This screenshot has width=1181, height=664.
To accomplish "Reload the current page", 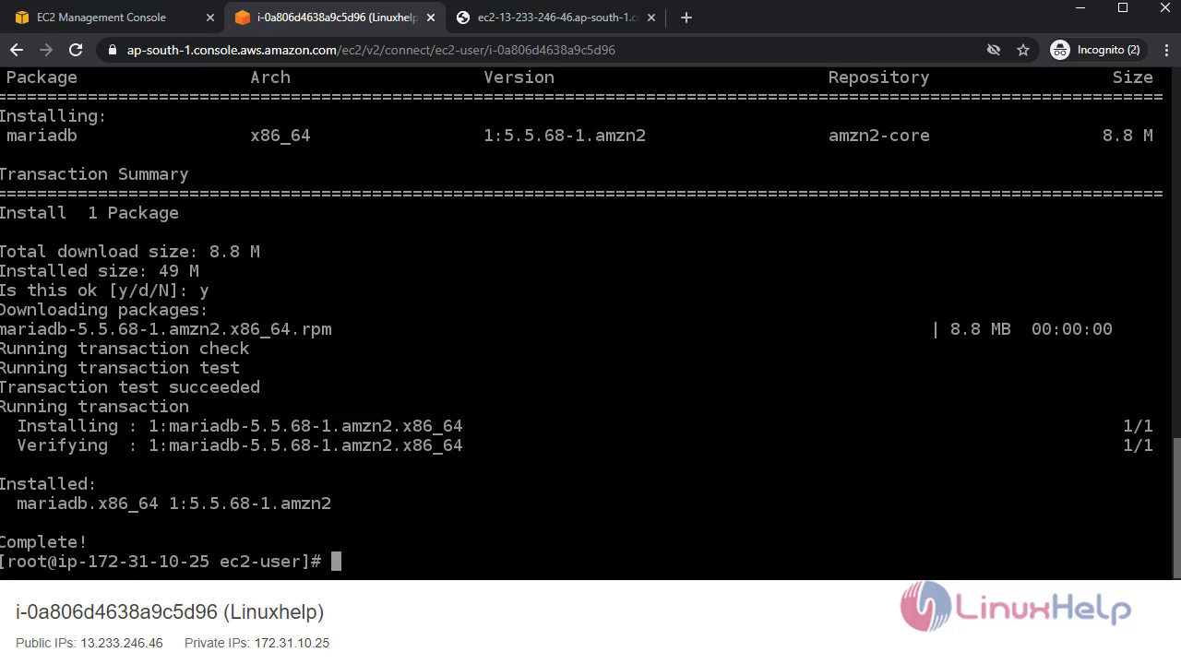I will click(76, 50).
